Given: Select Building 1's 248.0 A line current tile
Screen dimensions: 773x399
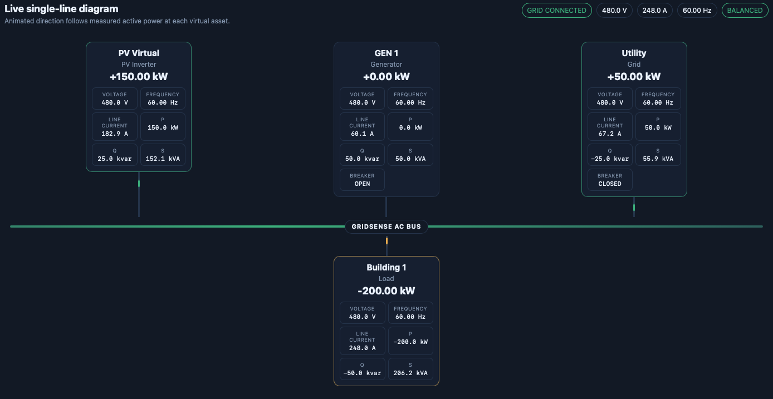Looking at the screenshot, I should tap(363, 341).
